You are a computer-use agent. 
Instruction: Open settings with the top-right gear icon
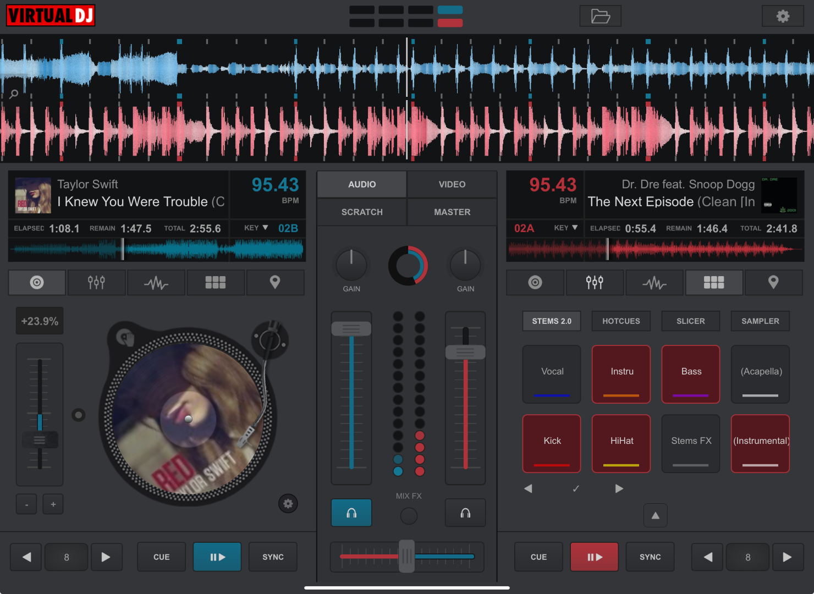click(x=783, y=16)
